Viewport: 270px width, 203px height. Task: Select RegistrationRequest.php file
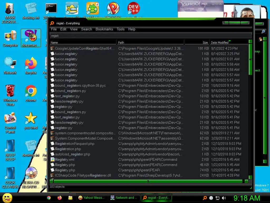(149, 144)
